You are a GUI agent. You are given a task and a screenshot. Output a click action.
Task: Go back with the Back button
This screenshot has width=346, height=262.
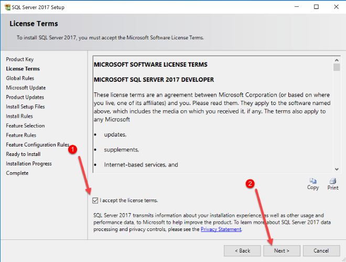(242, 250)
